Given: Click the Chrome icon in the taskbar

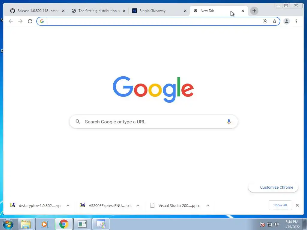Looking at the screenshot, I should 64,224.
